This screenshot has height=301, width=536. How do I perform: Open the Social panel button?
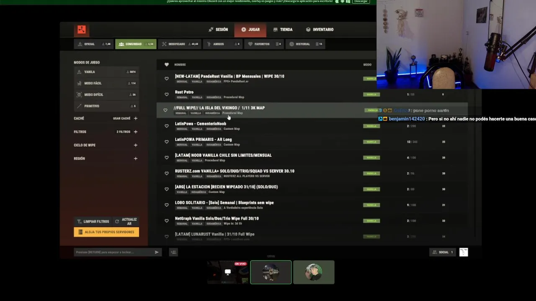443,252
